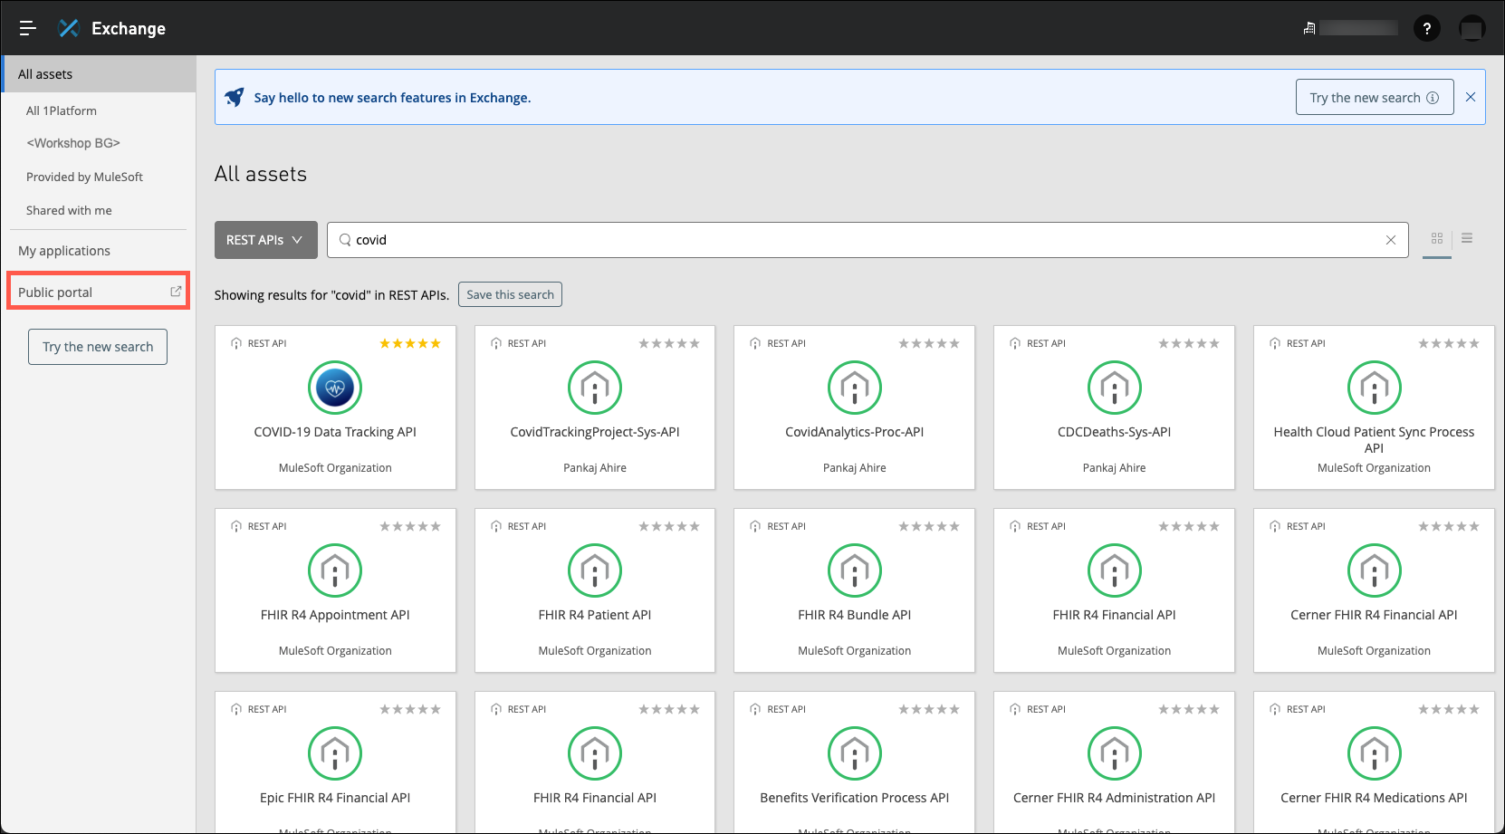Screen dimensions: 1505x834
Task: Open Cerner FHIR R4 Medications API icon
Action: pyautogui.click(x=1375, y=753)
